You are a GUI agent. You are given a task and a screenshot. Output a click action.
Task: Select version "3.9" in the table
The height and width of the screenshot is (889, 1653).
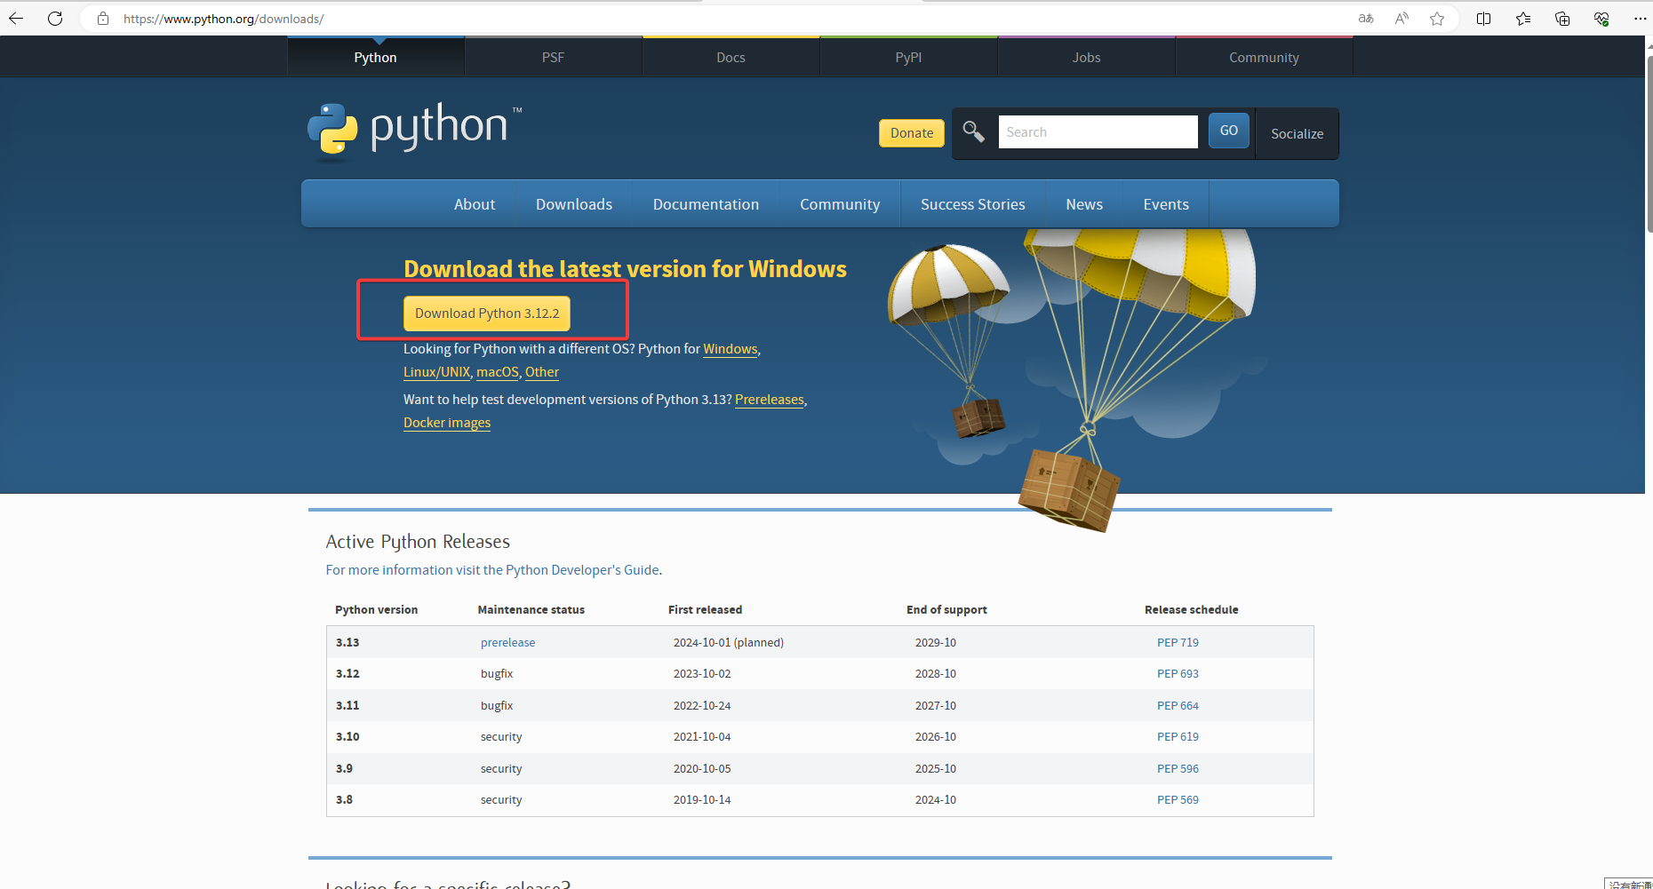click(344, 768)
